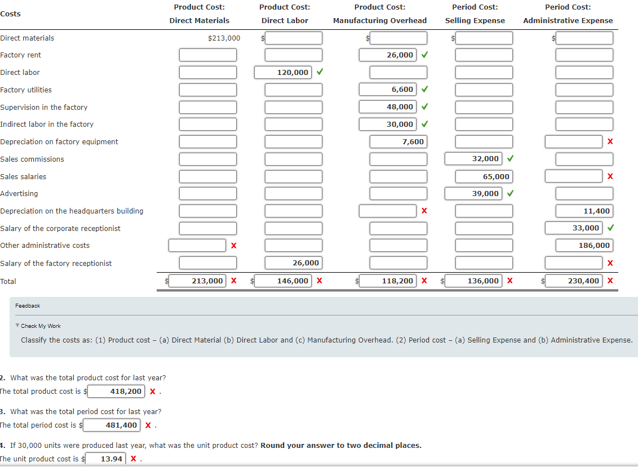
Task: Select empty administrative field in Sales salaries row
Action: 574,176
